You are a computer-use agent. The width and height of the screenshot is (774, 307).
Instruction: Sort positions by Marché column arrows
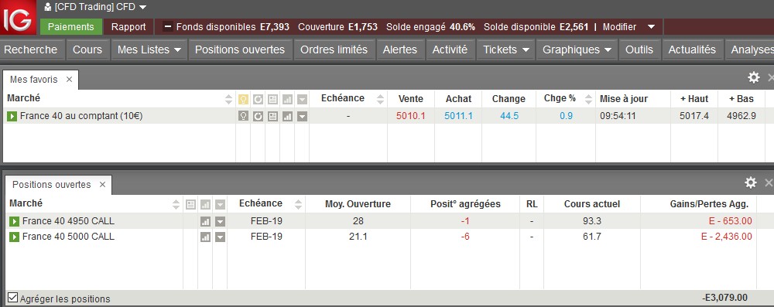[x=176, y=204]
